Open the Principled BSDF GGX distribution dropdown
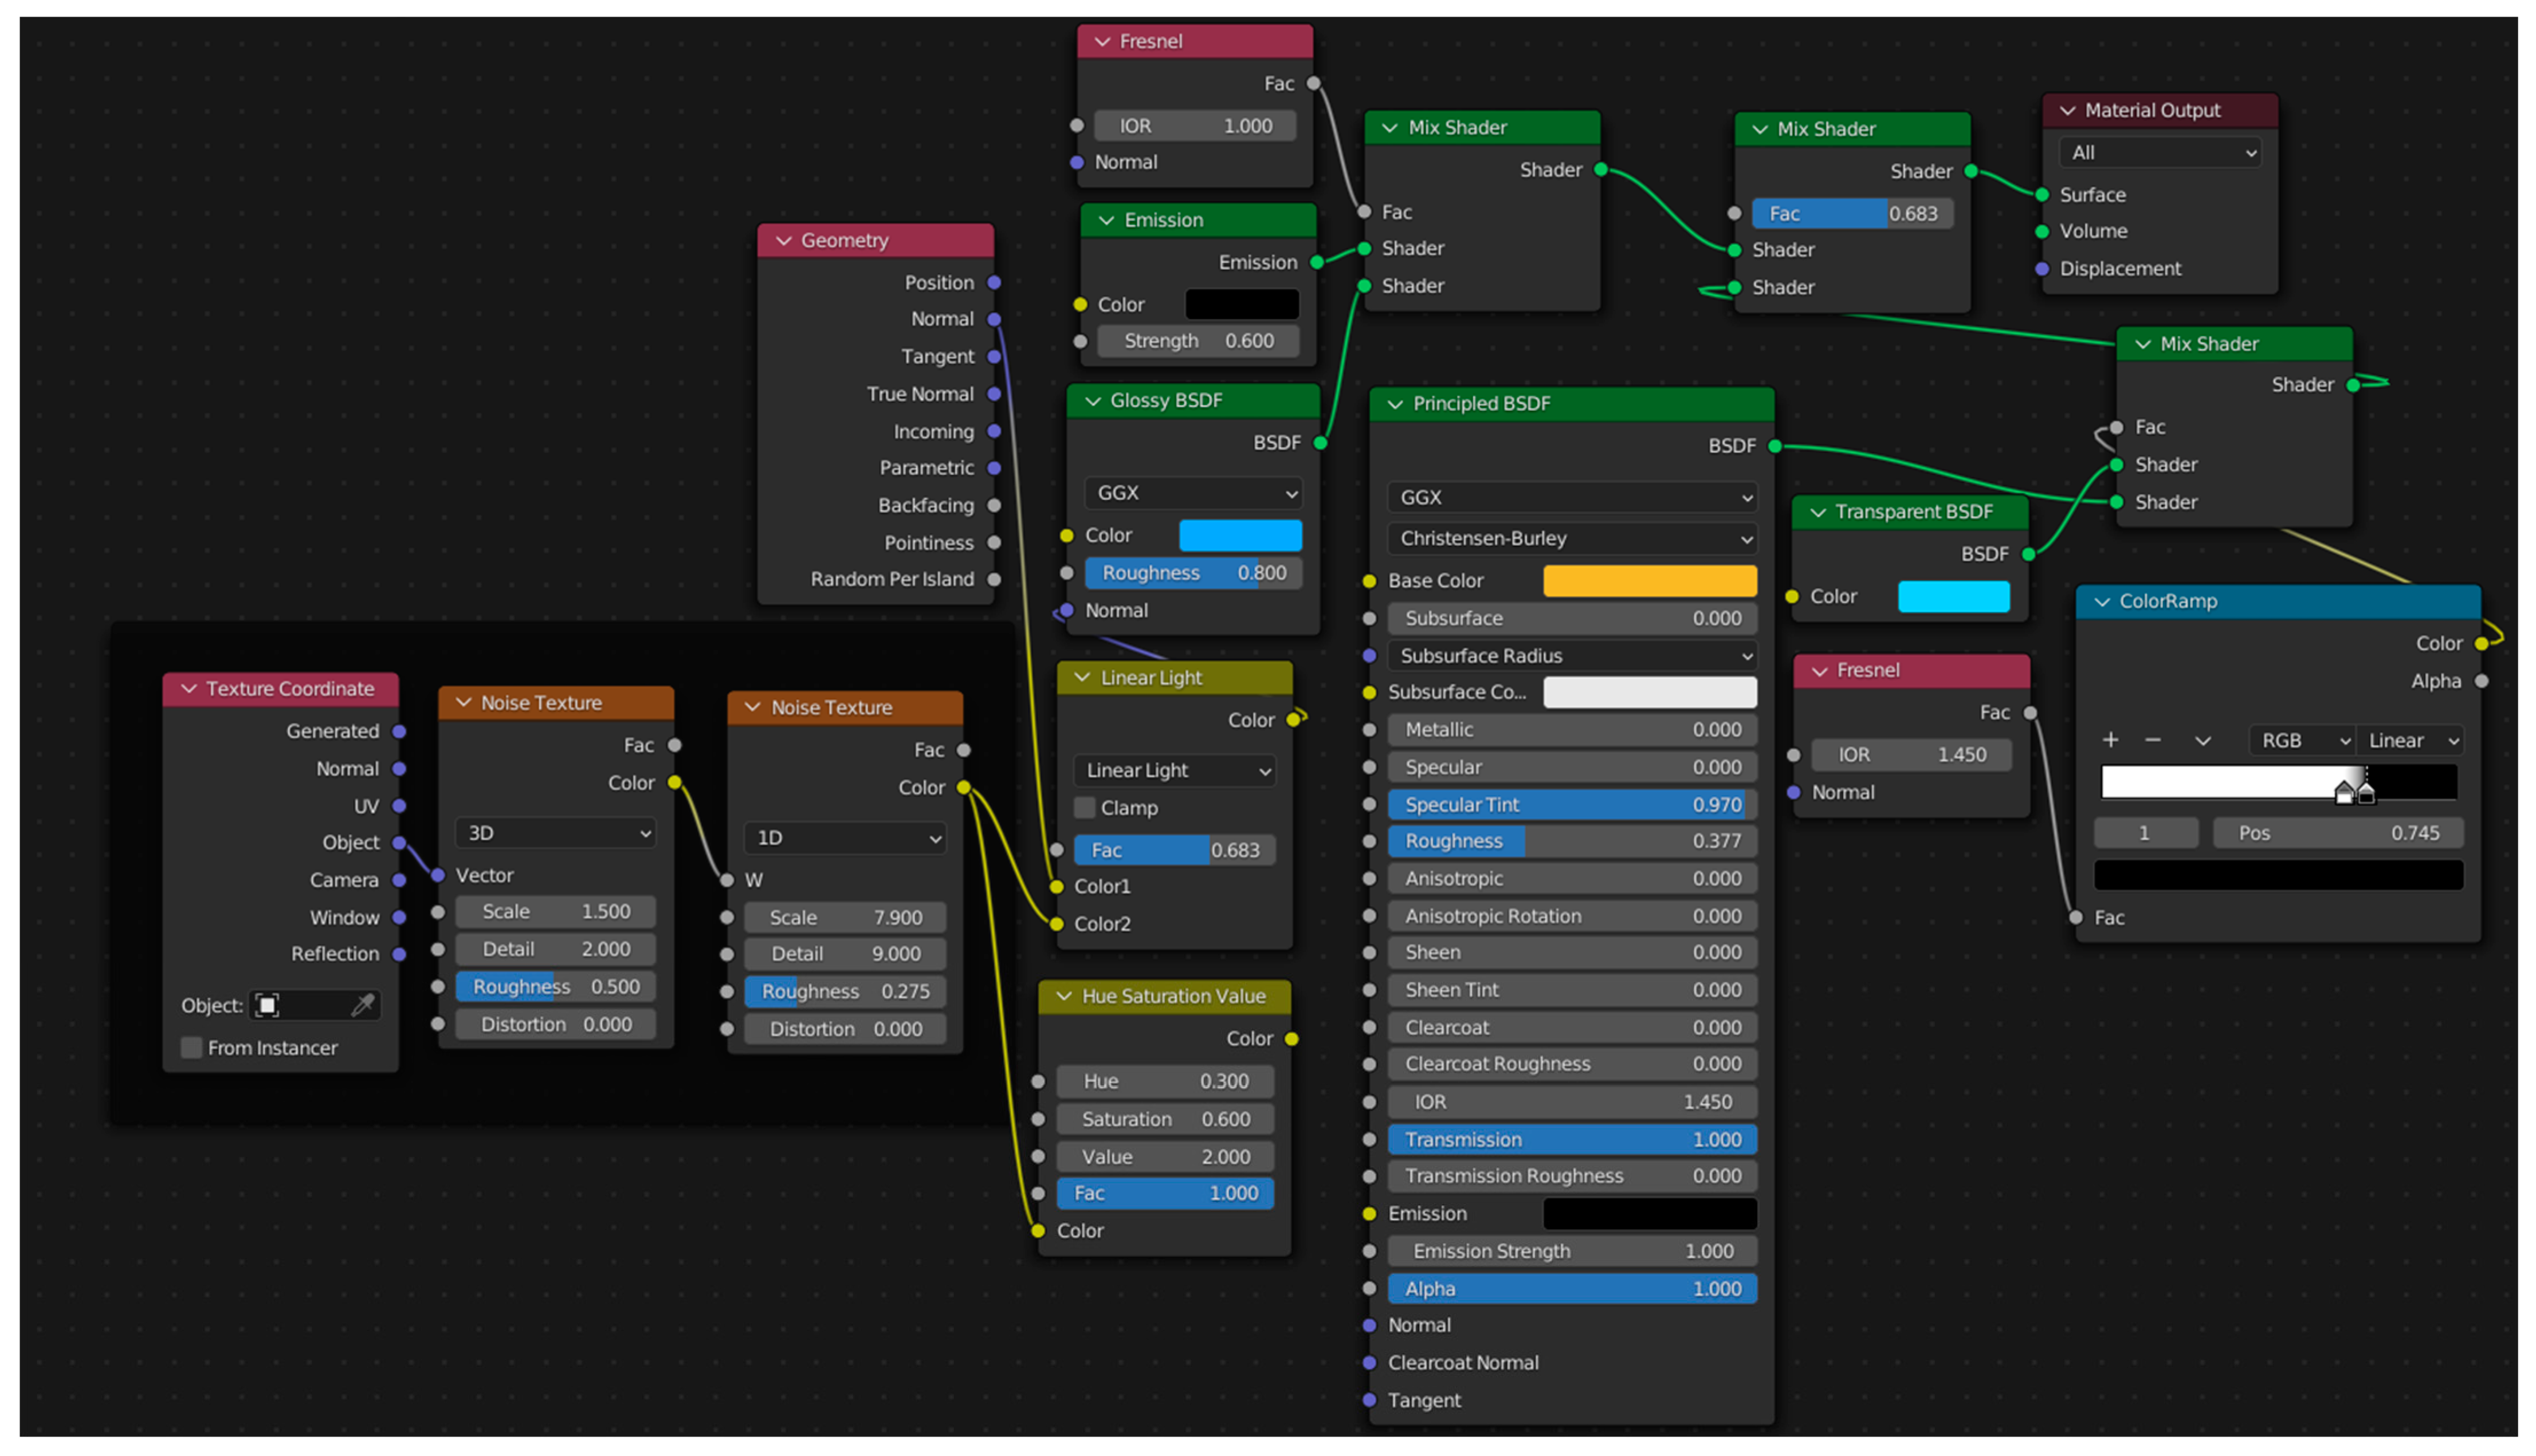This screenshot has height=1456, width=2536. pos(1573,498)
